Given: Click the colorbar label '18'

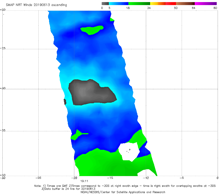Looking at the screenshot, I should pyautogui.click(x=128, y=8).
